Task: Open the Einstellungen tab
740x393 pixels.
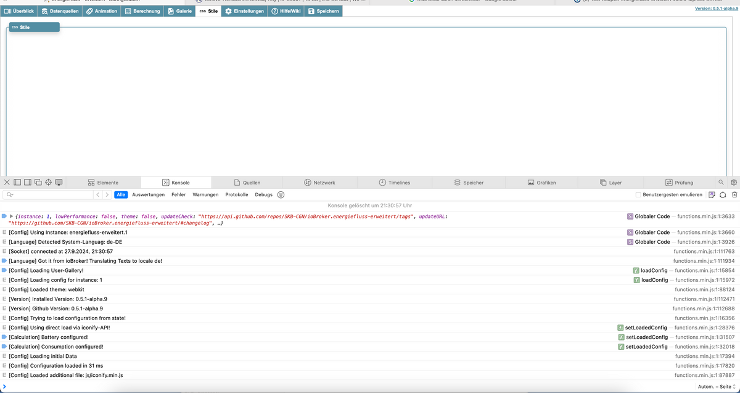Action: pyautogui.click(x=245, y=11)
